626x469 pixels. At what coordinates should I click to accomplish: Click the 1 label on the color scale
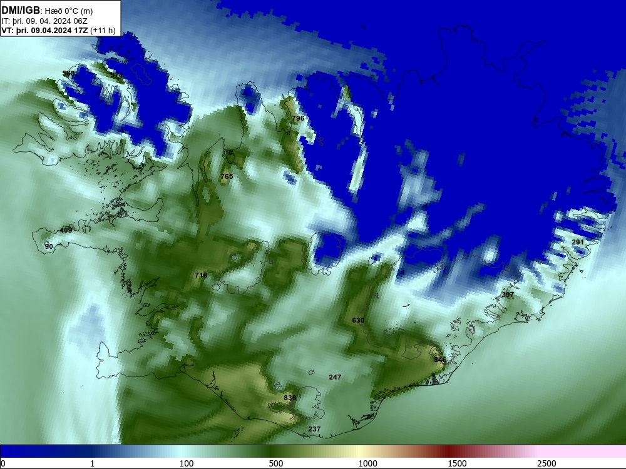pyautogui.click(x=92, y=463)
